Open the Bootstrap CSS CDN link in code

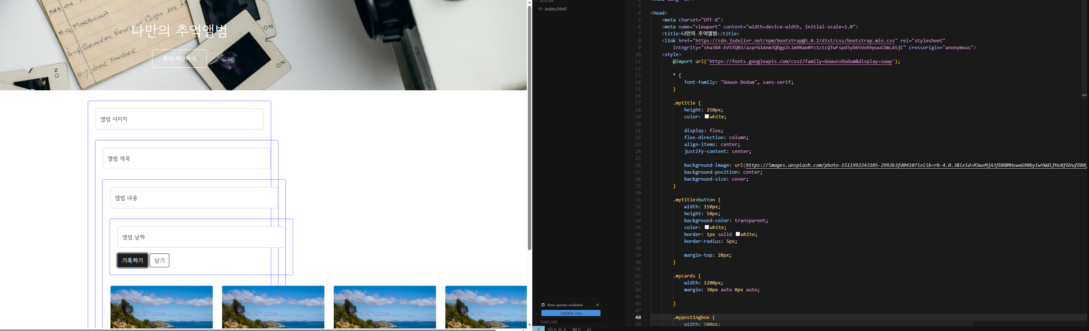point(795,41)
